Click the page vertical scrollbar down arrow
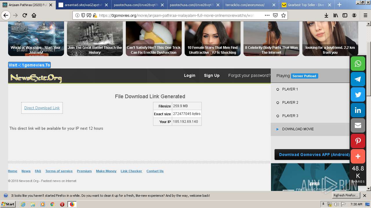Viewport: 371px width, 208px height. (369, 189)
